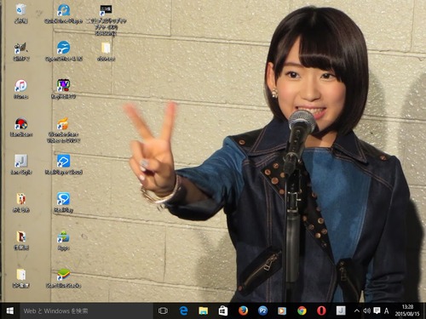Select the QuickTime Player shortcut
The height and width of the screenshot is (319, 426).
64,13
